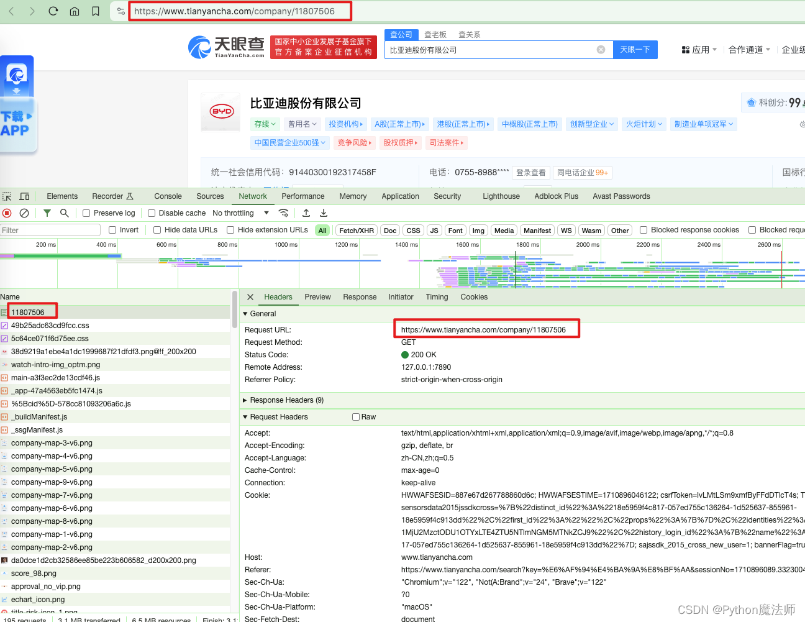Open search in the Network panel

(64, 213)
